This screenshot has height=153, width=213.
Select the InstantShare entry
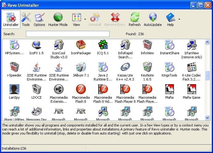(169, 47)
